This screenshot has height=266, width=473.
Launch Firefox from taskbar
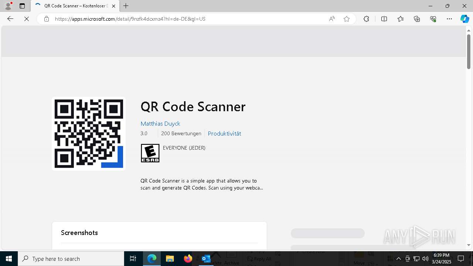coord(188,259)
